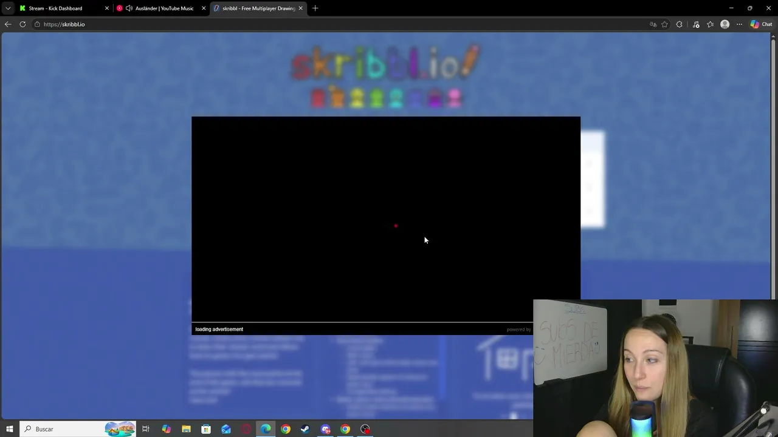Close the Kick Dashboard tab
The image size is (778, 437).
click(107, 8)
